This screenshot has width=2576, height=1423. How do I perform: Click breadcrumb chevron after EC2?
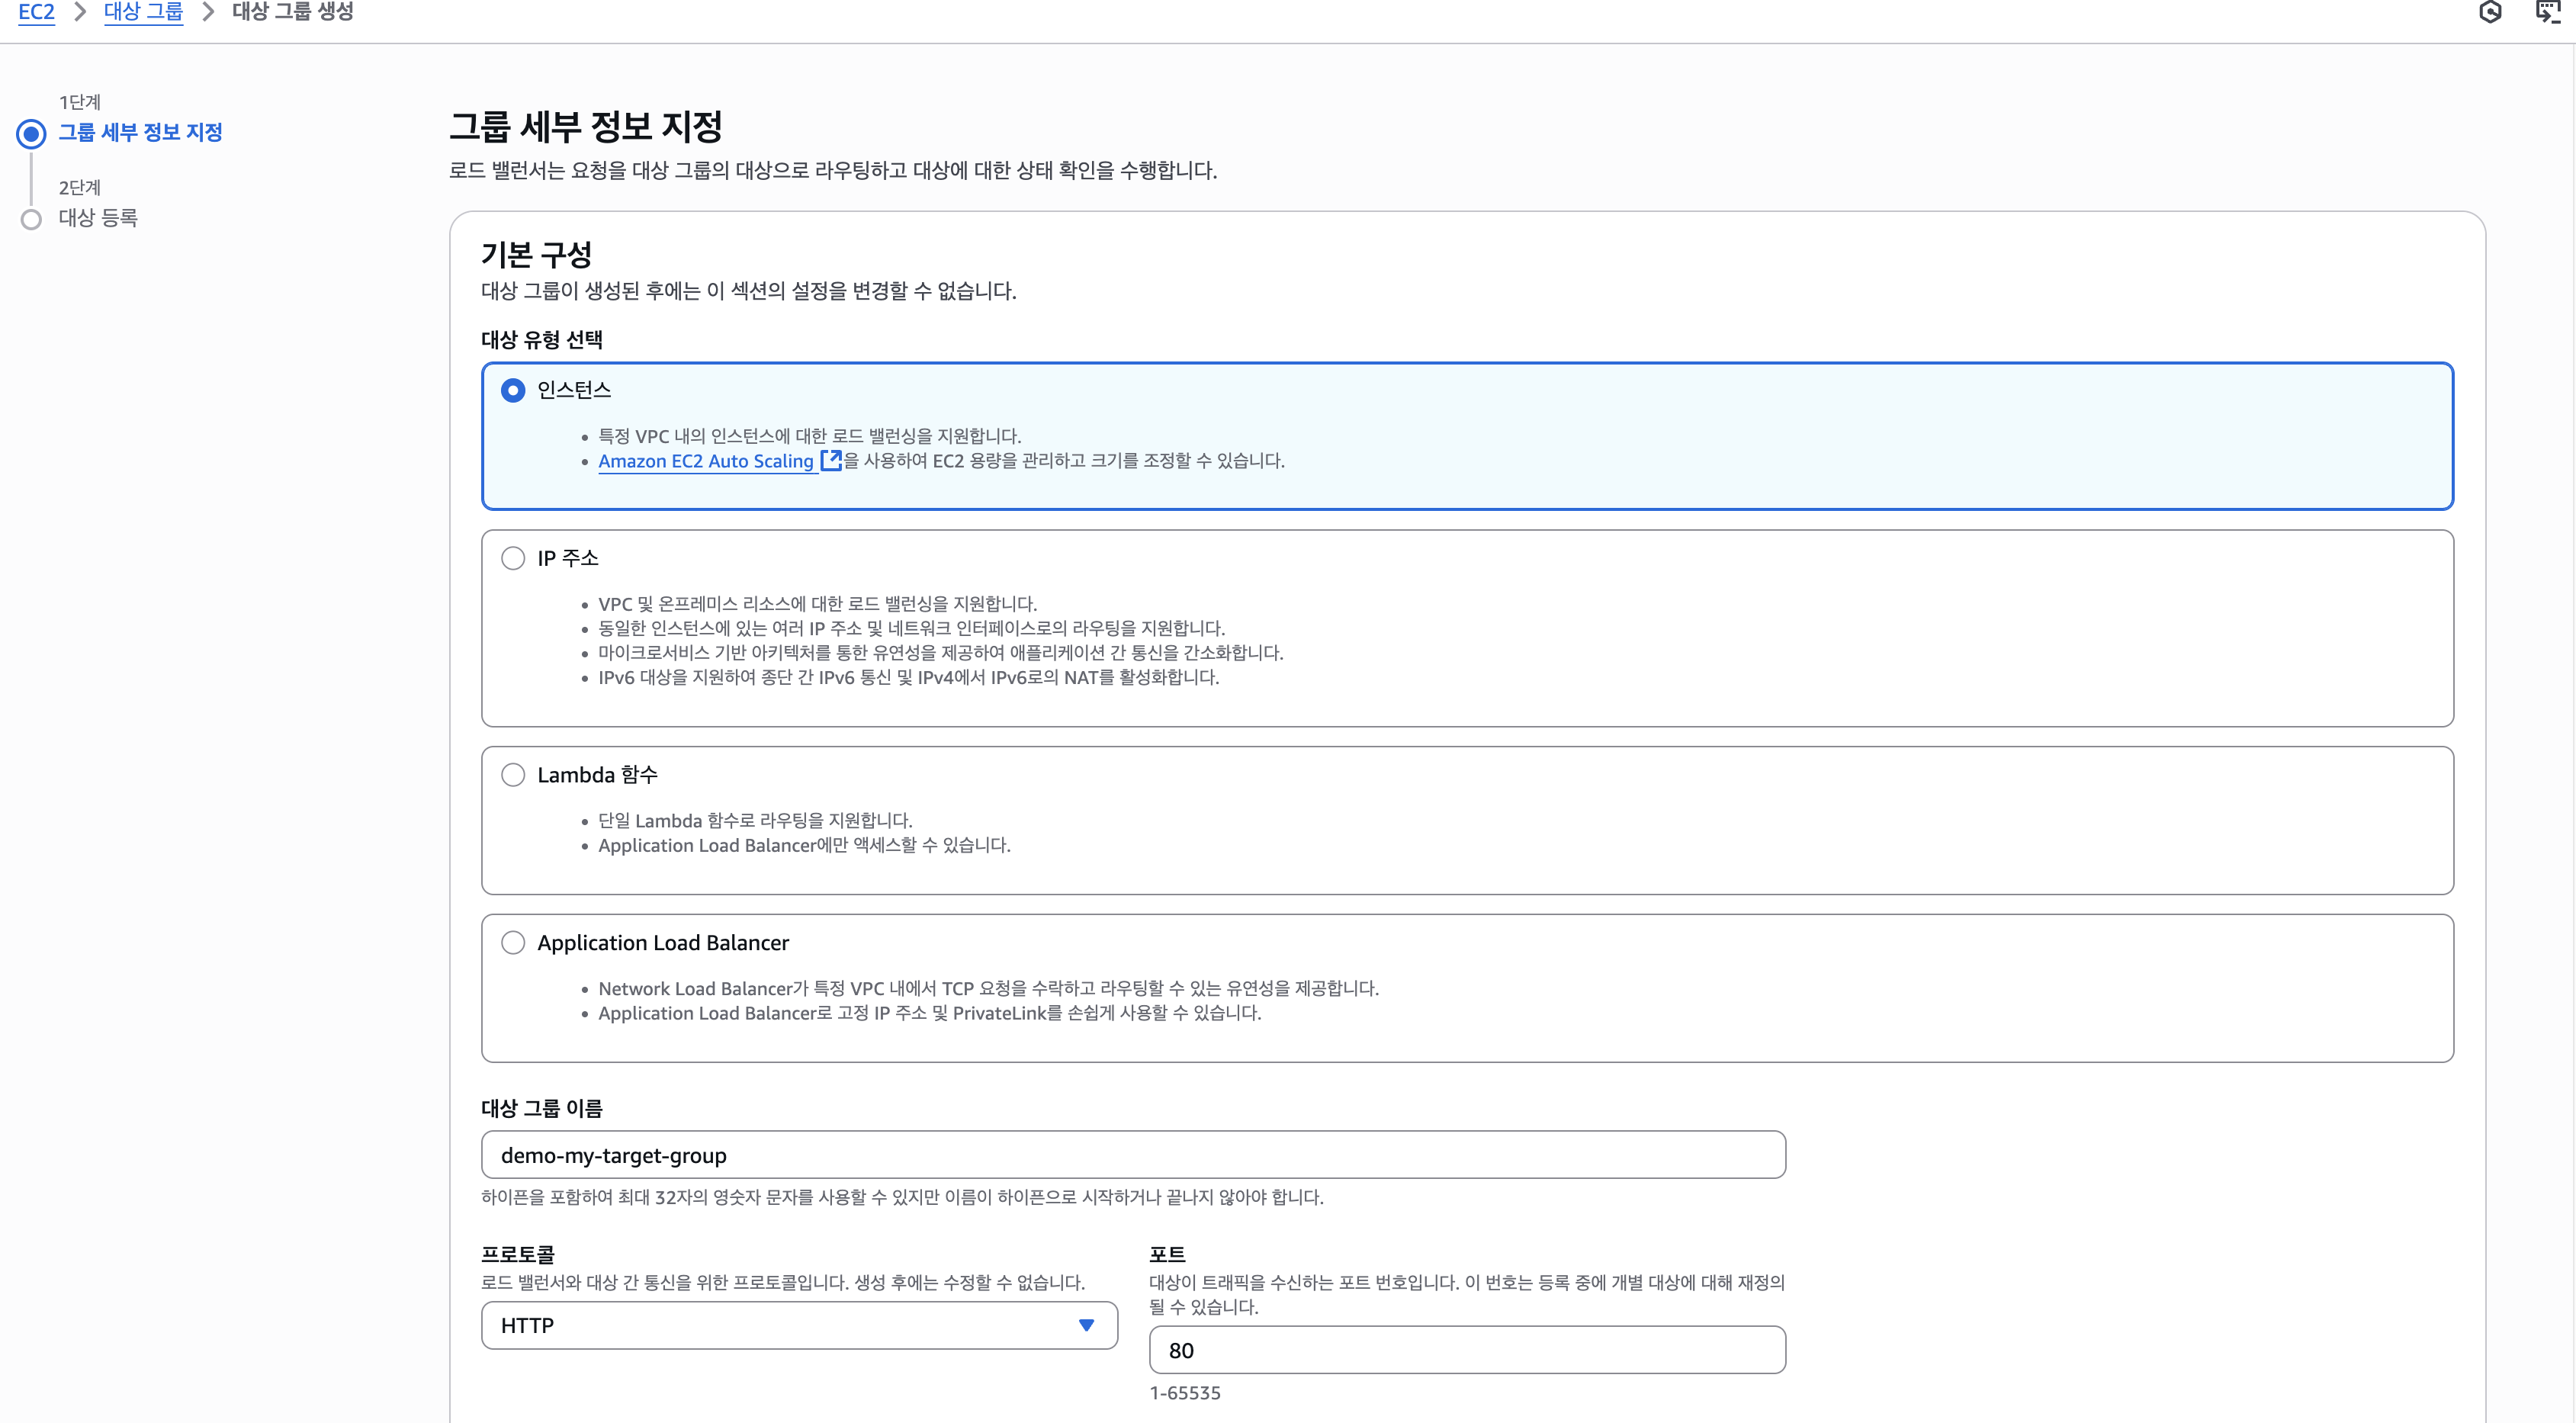click(x=80, y=12)
